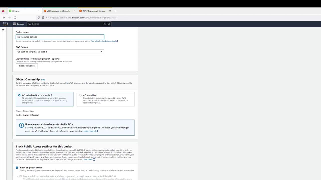Open the Services menu label
321x180 pixels.
pyautogui.click(x=20, y=24)
